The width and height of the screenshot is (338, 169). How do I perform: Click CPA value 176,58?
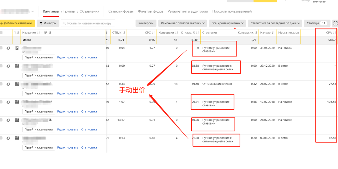click(x=331, y=102)
